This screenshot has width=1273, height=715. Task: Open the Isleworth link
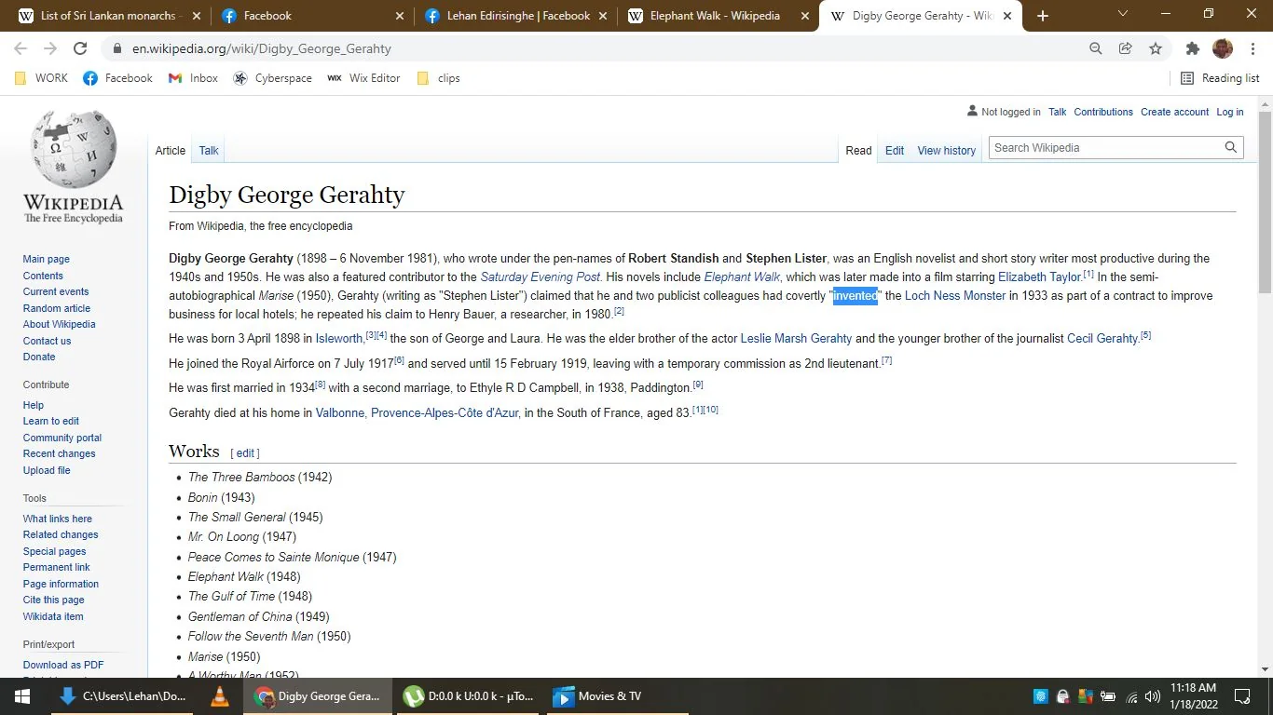pos(339,338)
